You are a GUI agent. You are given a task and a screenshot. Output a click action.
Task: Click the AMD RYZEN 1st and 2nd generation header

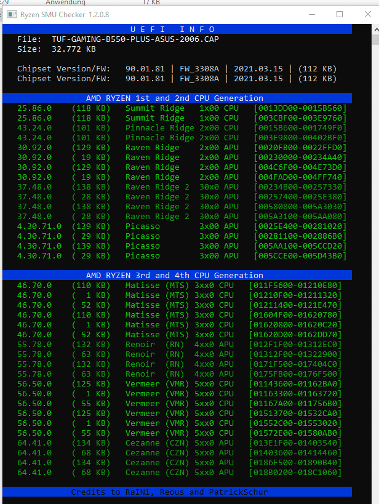coord(177,98)
